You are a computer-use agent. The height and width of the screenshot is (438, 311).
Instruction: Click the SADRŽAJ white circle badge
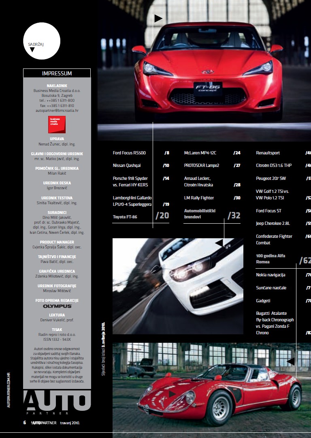42,41
